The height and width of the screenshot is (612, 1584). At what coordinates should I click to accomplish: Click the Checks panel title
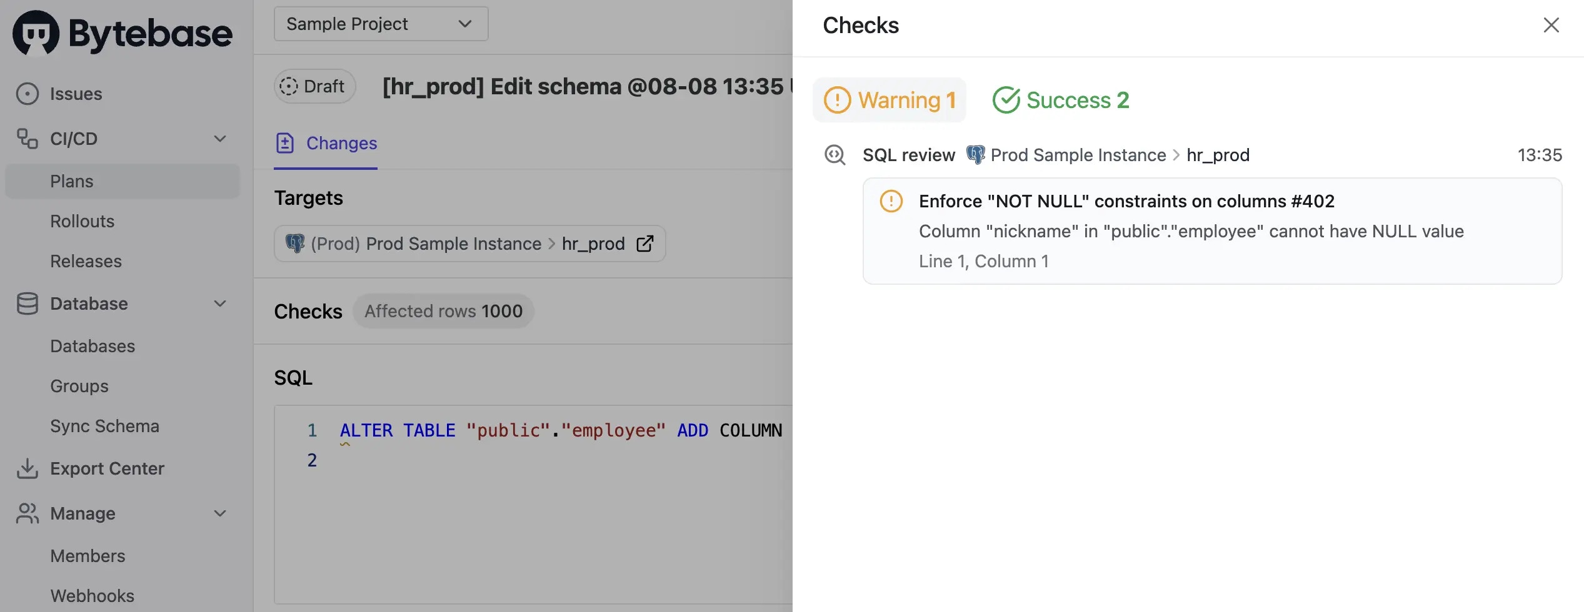861,25
